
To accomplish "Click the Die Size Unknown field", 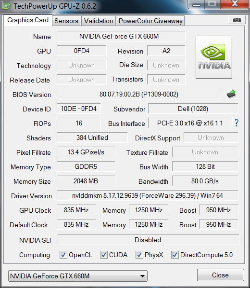I will click(166, 65).
